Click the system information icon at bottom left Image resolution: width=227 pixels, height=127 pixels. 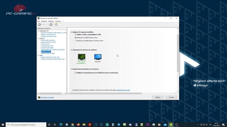coord(39,97)
